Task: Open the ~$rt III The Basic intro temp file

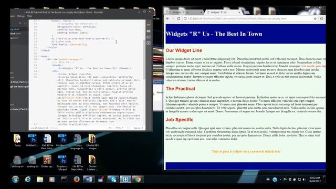Action: (x=77, y=163)
